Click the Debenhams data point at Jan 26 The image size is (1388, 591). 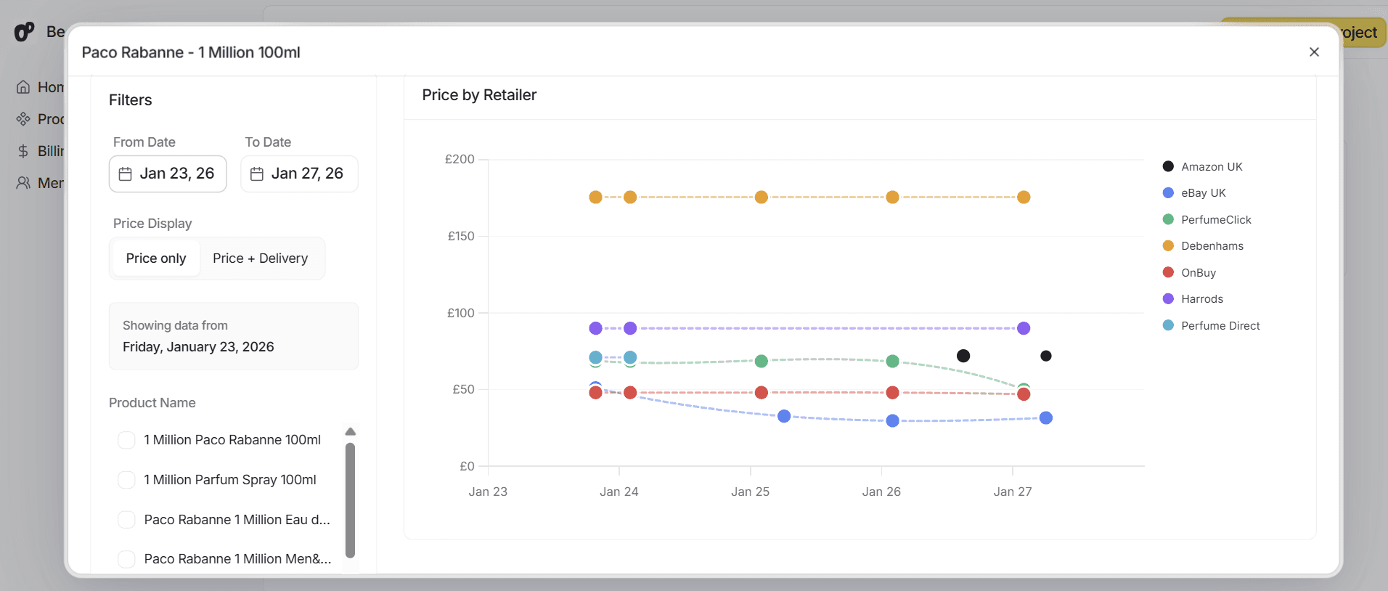pos(893,197)
